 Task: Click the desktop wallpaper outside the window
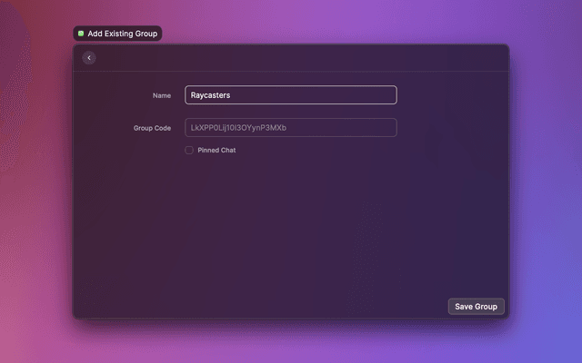tap(546, 181)
